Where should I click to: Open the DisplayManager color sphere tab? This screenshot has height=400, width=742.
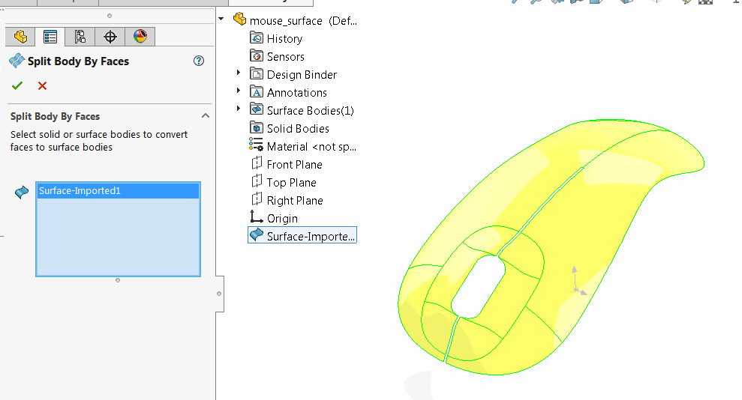(x=140, y=37)
